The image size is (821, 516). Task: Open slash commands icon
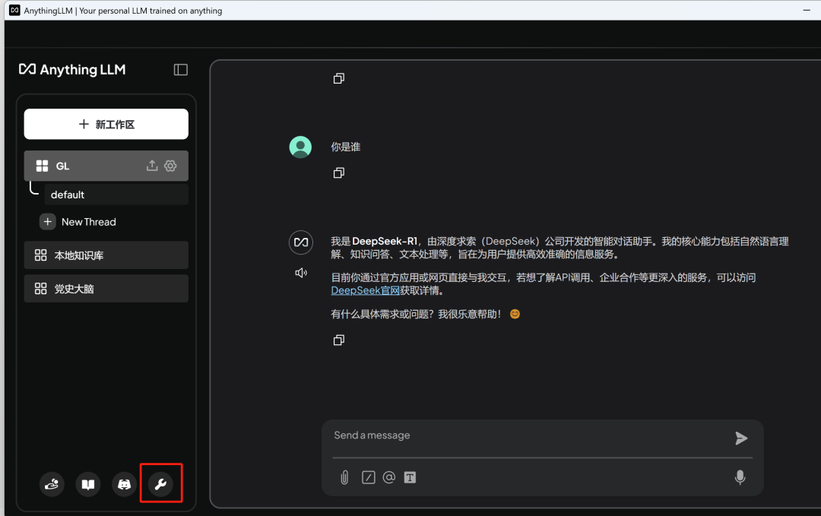click(x=369, y=477)
